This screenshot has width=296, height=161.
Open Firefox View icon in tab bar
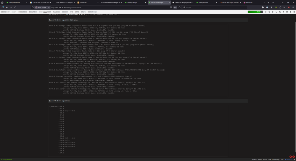(2, 3)
